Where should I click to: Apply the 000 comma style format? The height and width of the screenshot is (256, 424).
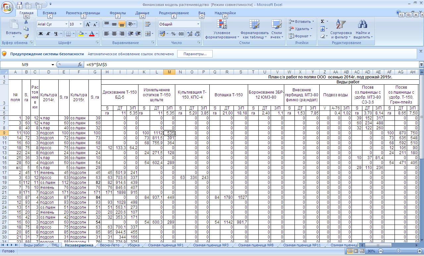tap(181, 33)
